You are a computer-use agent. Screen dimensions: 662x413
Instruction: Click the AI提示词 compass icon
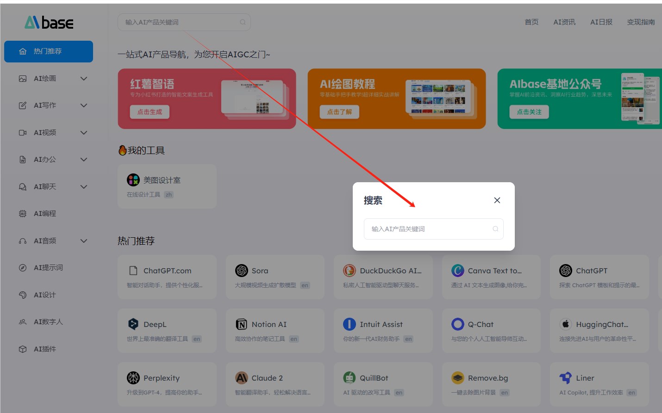point(23,268)
